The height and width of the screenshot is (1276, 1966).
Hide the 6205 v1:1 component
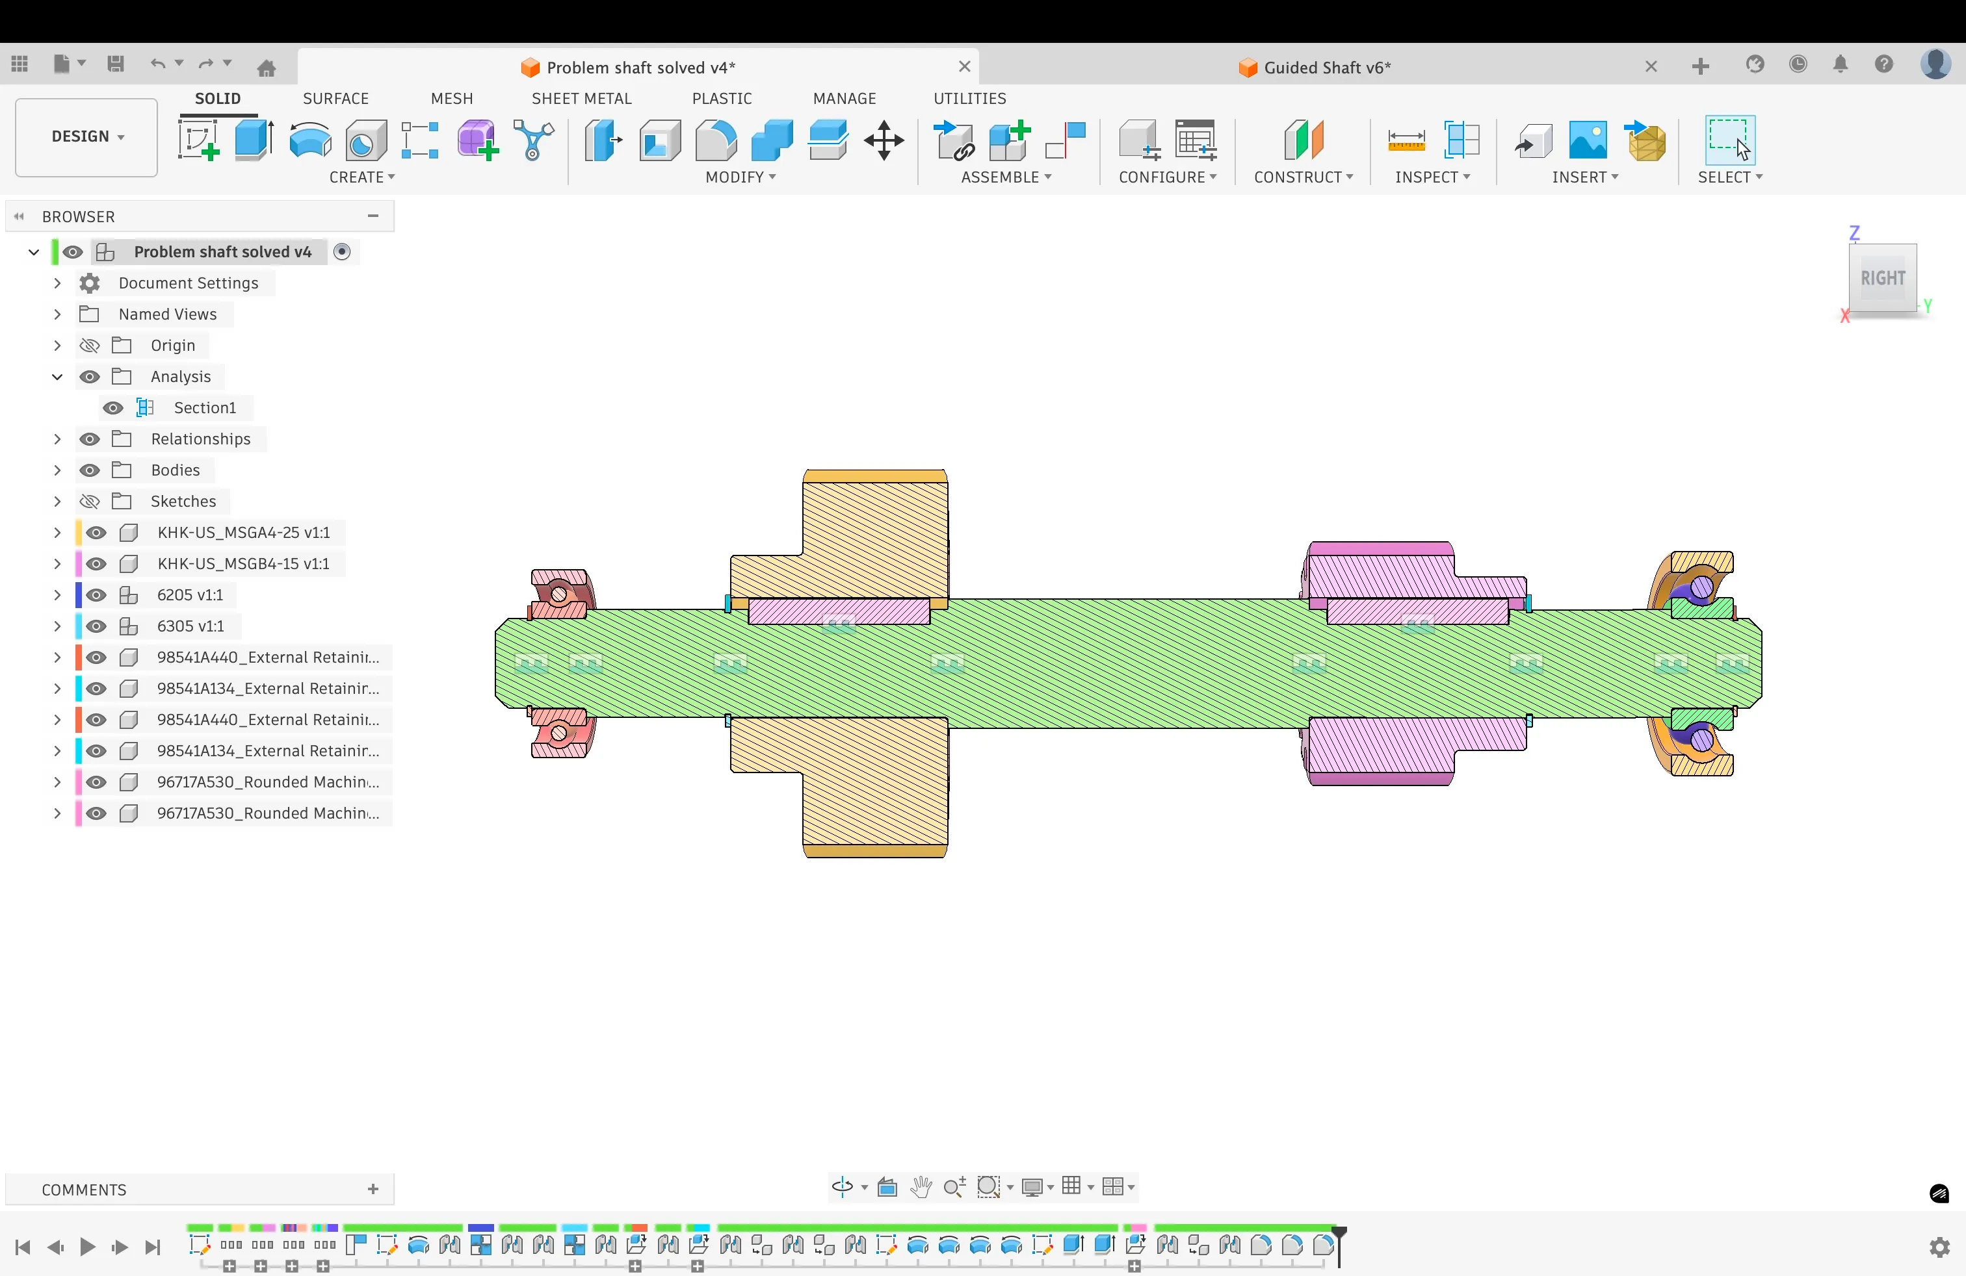tap(96, 595)
